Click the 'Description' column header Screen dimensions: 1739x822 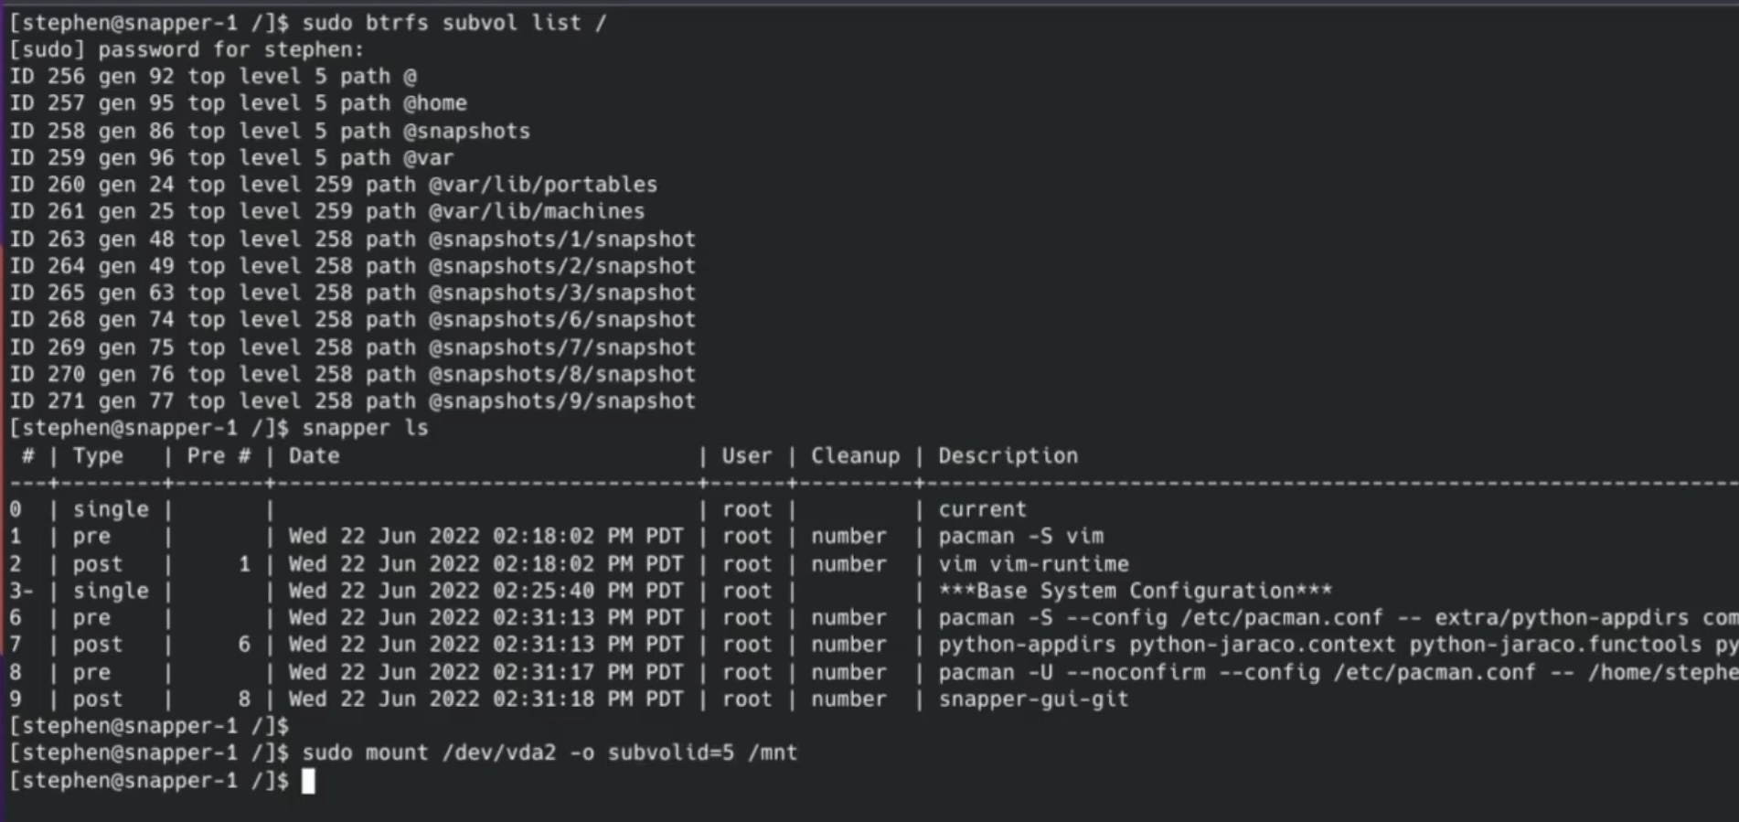(x=1008, y=455)
